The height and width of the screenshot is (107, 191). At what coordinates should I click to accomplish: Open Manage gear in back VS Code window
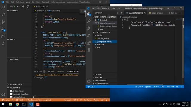[3, 95]
